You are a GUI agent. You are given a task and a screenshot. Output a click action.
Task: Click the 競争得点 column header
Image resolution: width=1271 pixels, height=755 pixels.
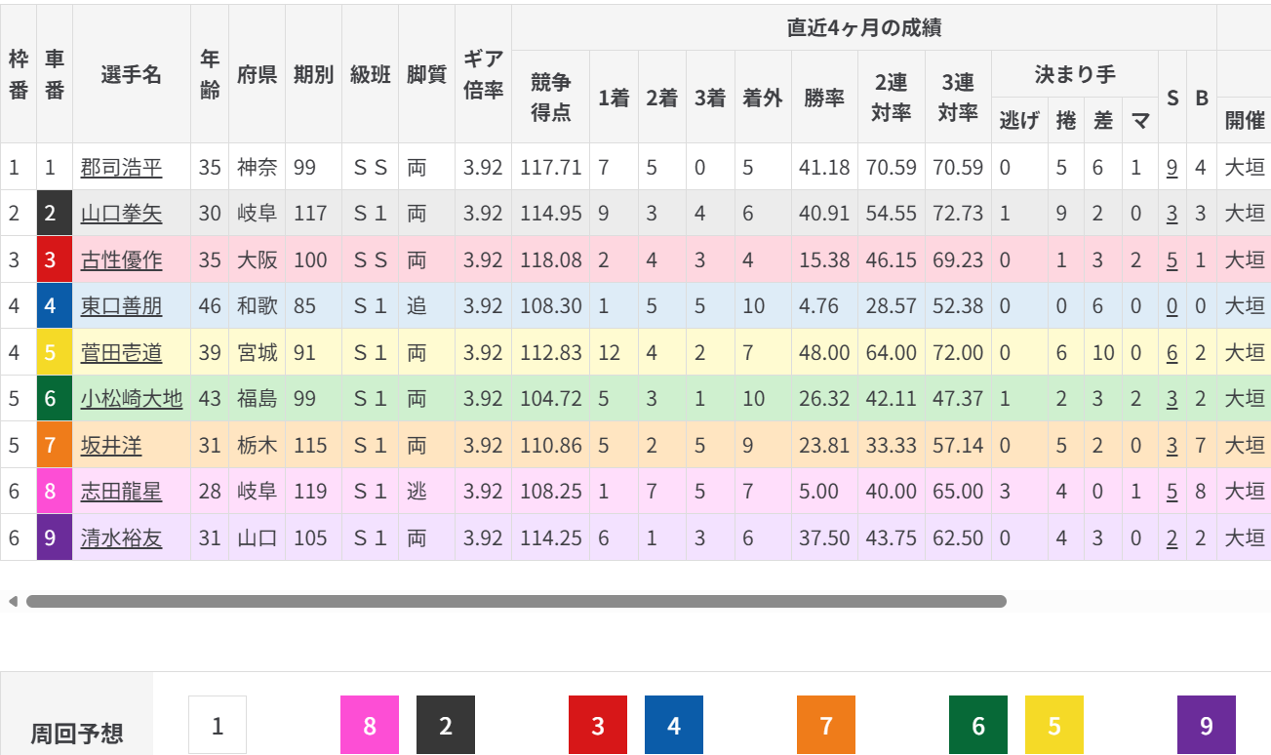[x=550, y=97]
